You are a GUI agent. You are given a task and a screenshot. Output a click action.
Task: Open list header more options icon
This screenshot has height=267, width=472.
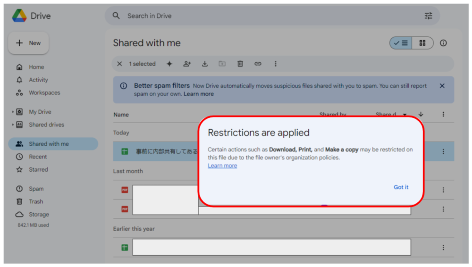point(443,114)
